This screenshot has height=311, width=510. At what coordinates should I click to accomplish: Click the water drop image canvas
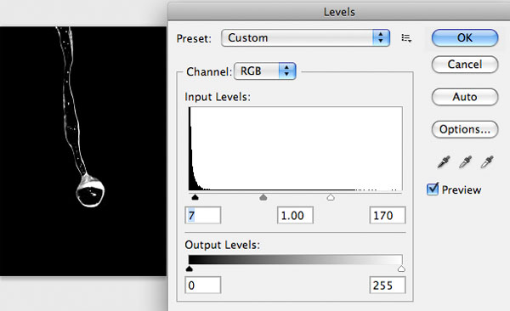pos(83,151)
